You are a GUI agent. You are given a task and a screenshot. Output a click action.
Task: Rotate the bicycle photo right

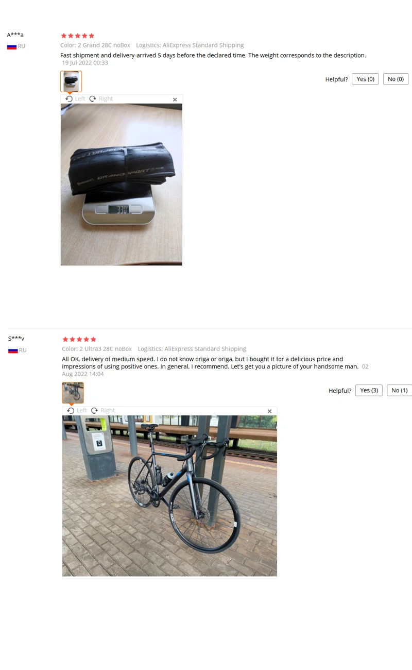[x=103, y=410]
